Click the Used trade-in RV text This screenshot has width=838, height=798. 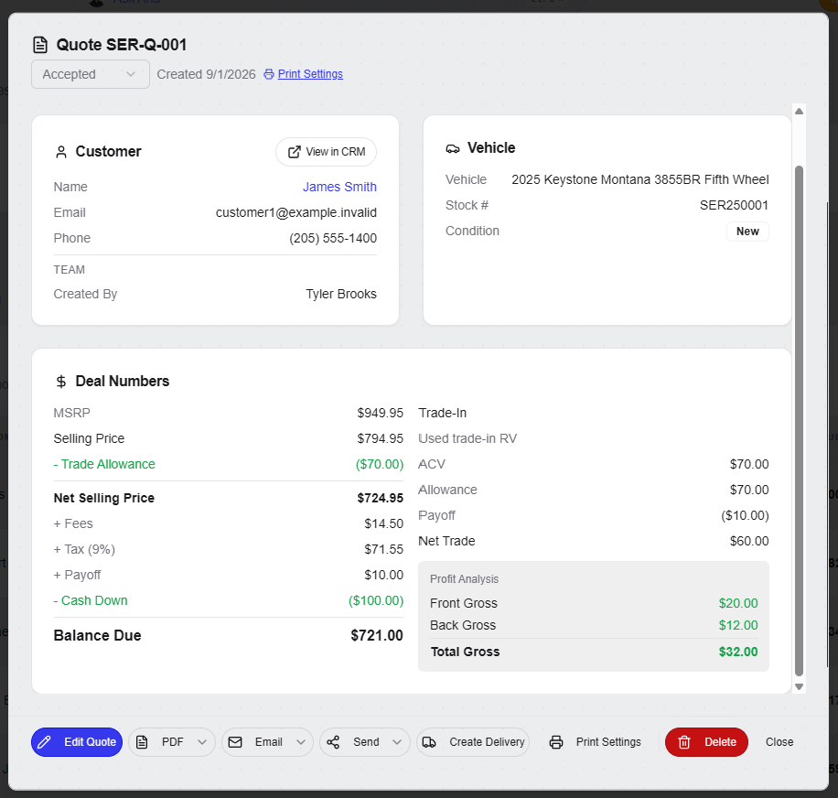click(x=467, y=439)
